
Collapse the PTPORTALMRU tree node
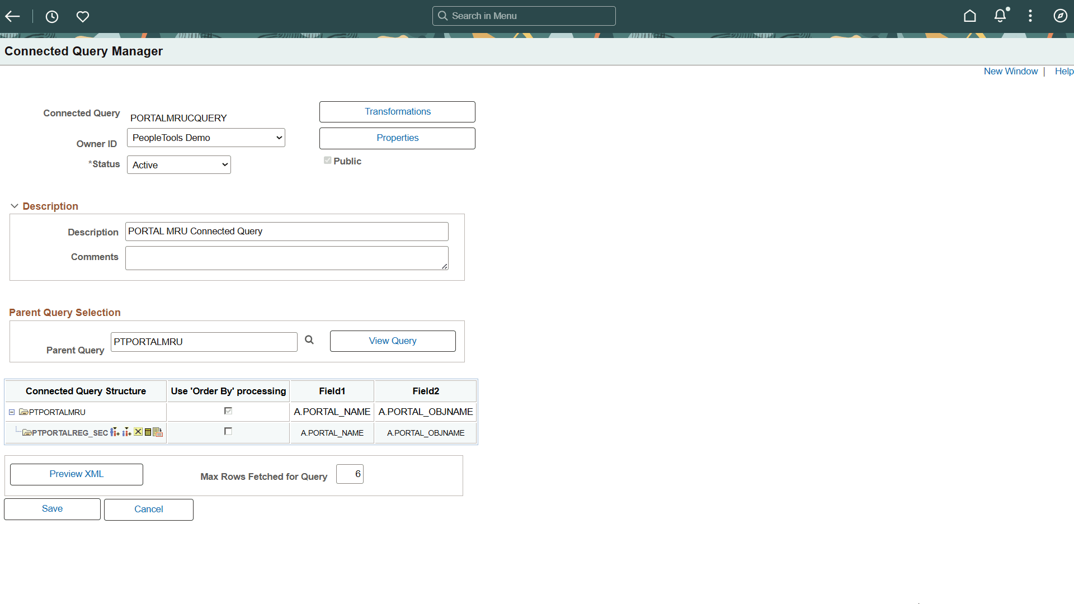pos(11,412)
